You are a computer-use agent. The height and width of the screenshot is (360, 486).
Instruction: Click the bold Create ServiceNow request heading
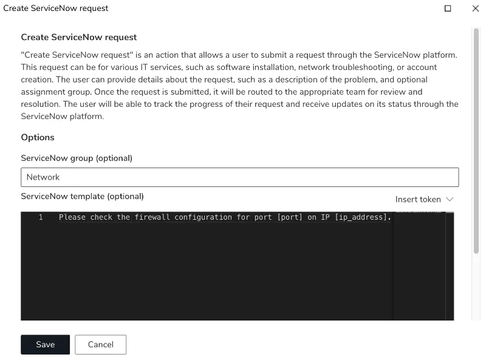click(79, 37)
